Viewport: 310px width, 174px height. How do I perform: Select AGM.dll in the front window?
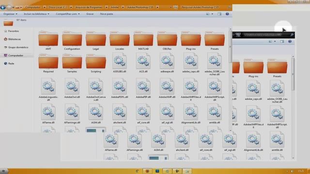[96, 114]
